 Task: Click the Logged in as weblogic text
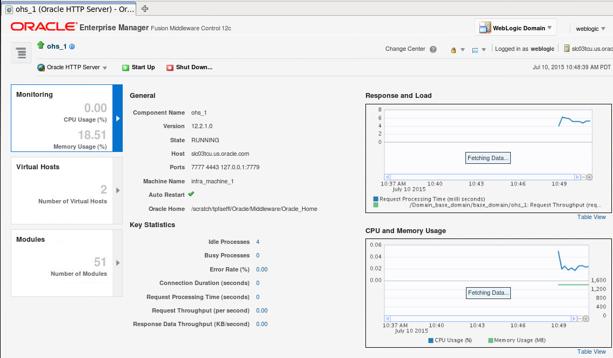click(x=525, y=49)
